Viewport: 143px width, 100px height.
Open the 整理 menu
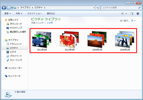pyautogui.click(x=8, y=13)
